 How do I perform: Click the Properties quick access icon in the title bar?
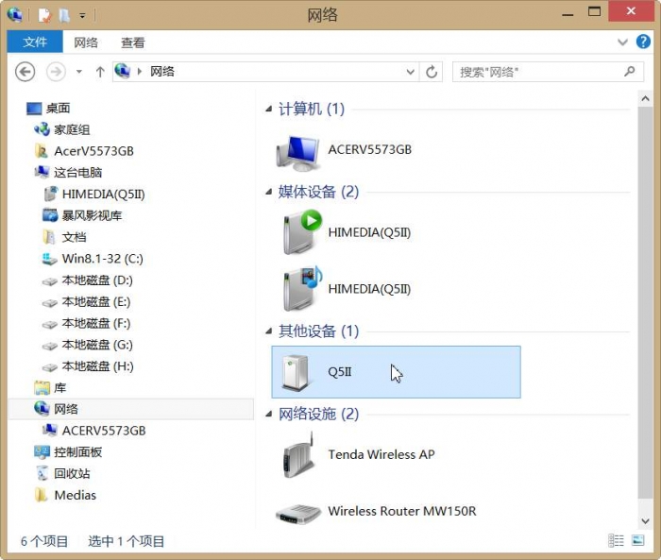[x=44, y=15]
